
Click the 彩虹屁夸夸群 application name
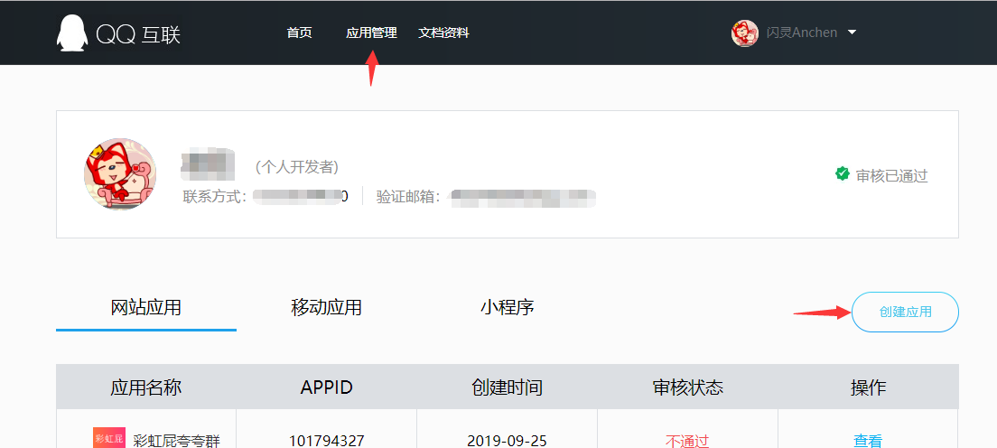point(176,440)
